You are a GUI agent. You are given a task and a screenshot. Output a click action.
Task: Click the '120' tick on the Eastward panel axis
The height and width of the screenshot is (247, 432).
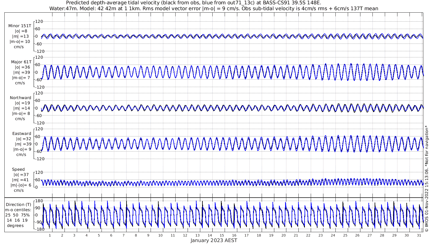coord(38,129)
